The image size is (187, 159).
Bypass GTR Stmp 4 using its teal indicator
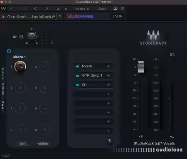[x=78, y=76]
